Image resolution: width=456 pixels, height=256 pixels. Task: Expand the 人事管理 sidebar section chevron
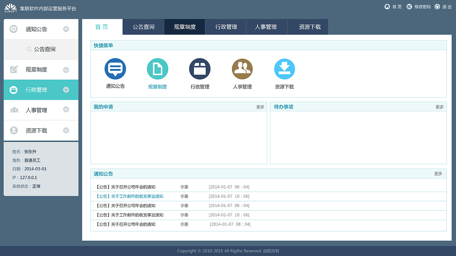(x=66, y=110)
